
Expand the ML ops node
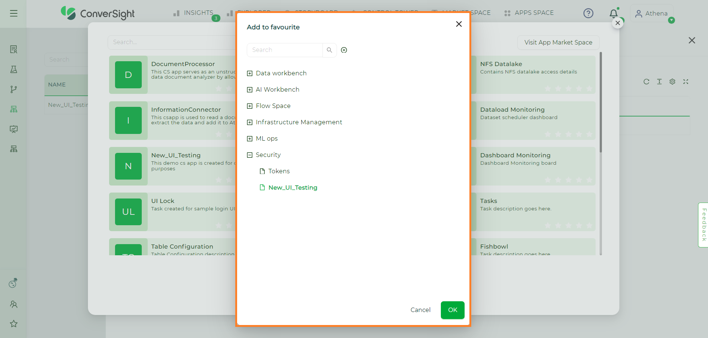click(250, 139)
